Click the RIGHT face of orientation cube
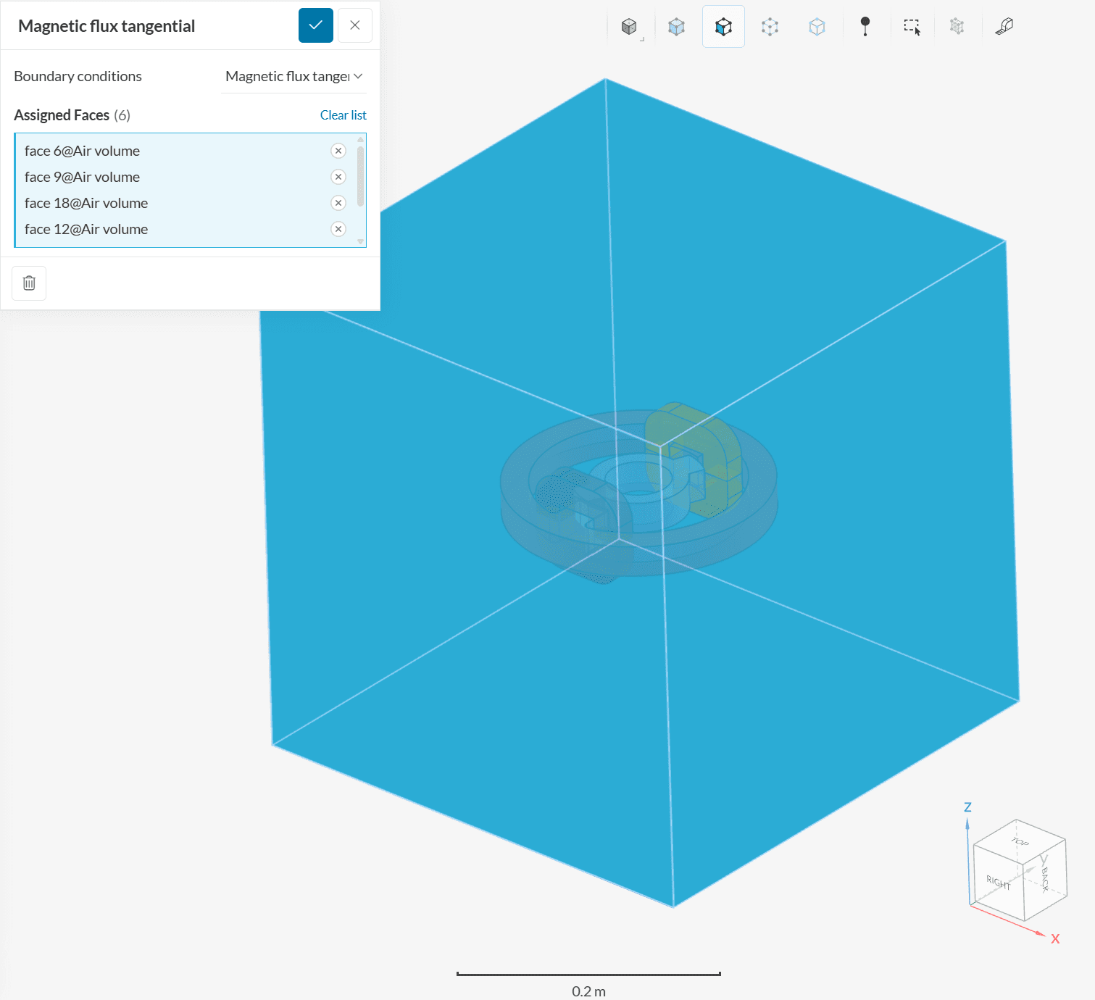The image size is (1095, 1000). [x=998, y=882]
